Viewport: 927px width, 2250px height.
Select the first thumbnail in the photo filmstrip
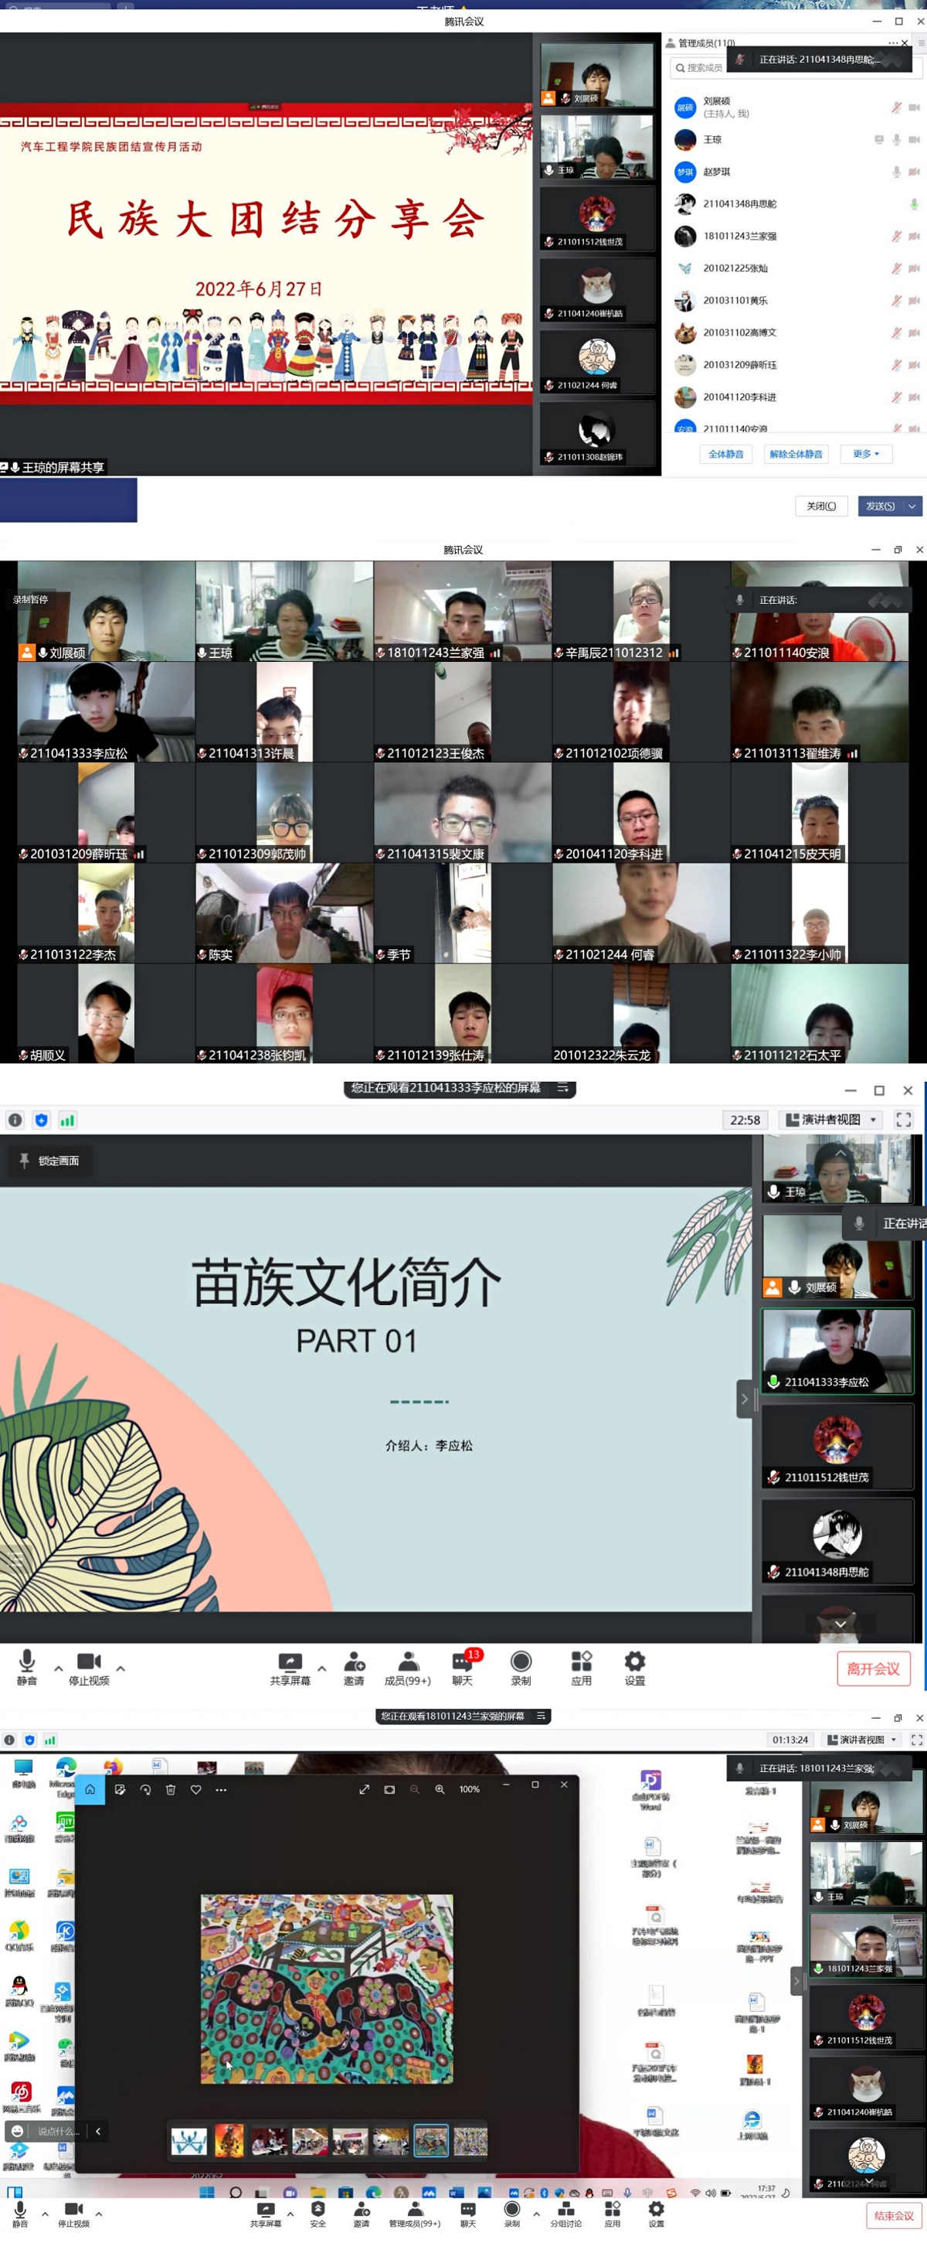coord(189,2141)
